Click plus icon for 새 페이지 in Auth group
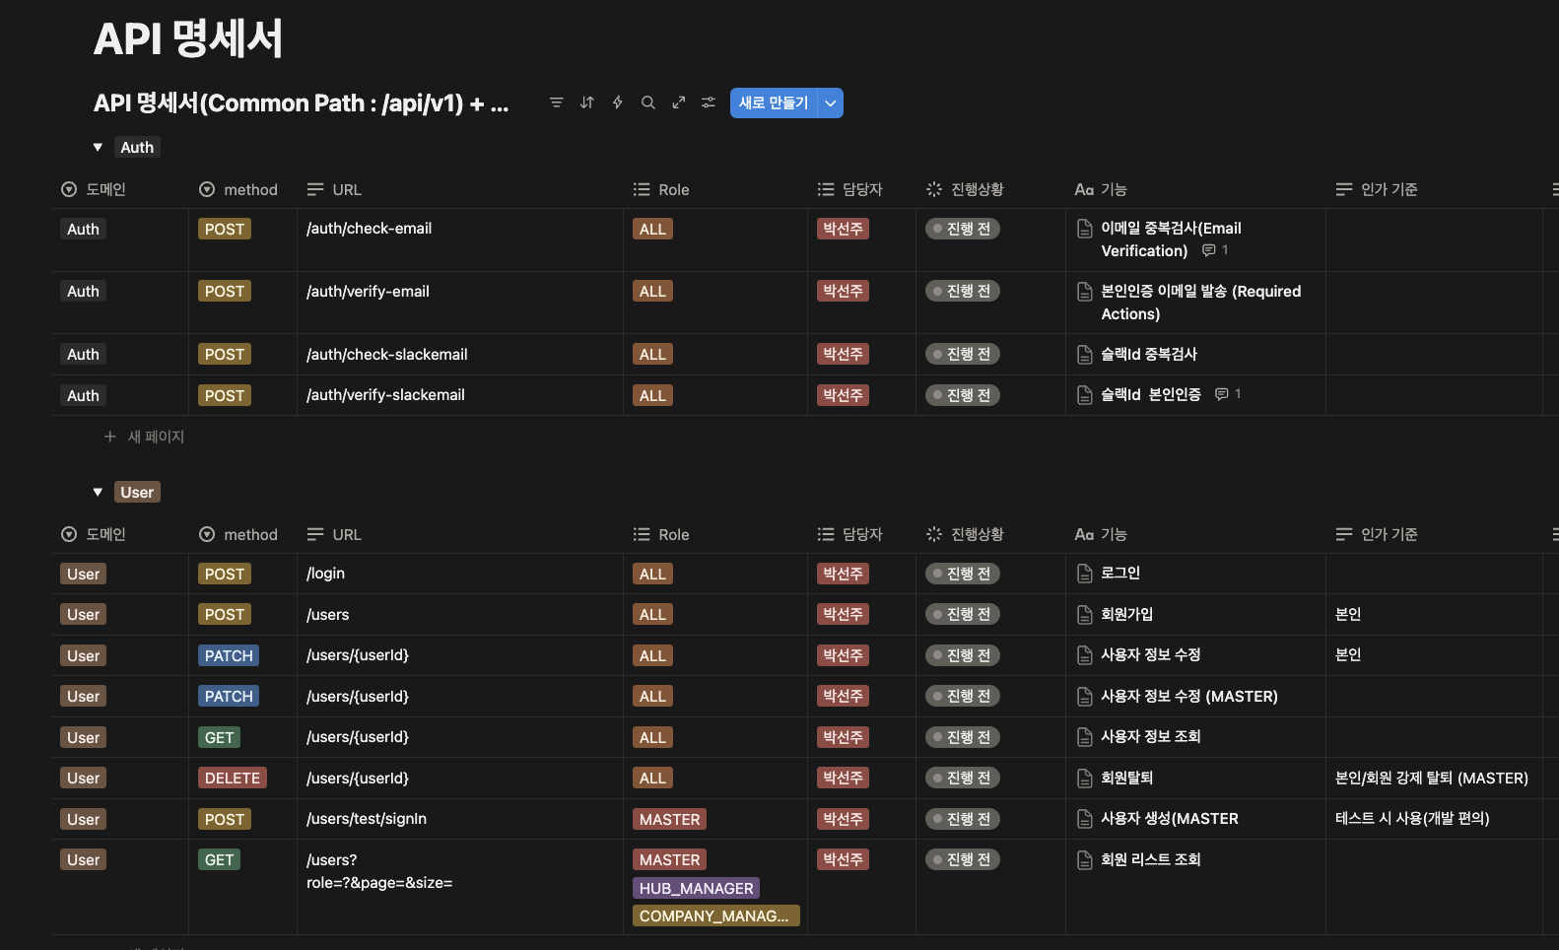Viewport: 1559px width, 950px height. click(110, 437)
